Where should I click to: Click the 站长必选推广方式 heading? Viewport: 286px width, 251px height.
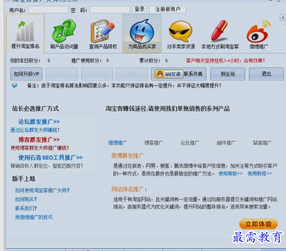[35, 109]
